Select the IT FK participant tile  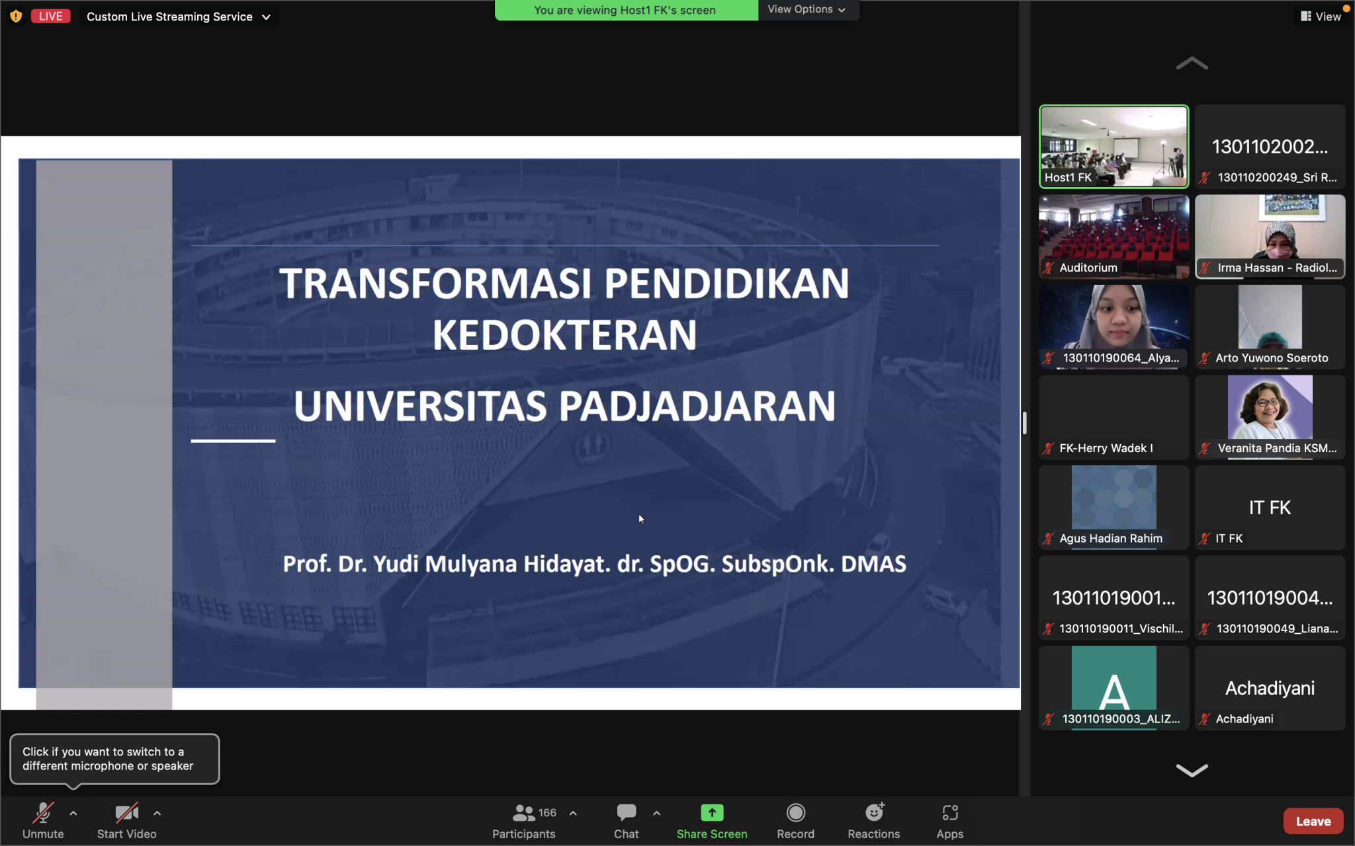(x=1270, y=508)
